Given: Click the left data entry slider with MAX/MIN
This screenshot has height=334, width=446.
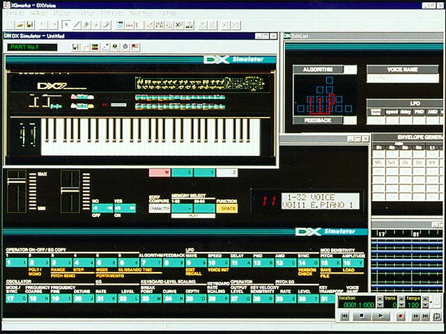Looking at the screenshot, I should click(x=17, y=191).
